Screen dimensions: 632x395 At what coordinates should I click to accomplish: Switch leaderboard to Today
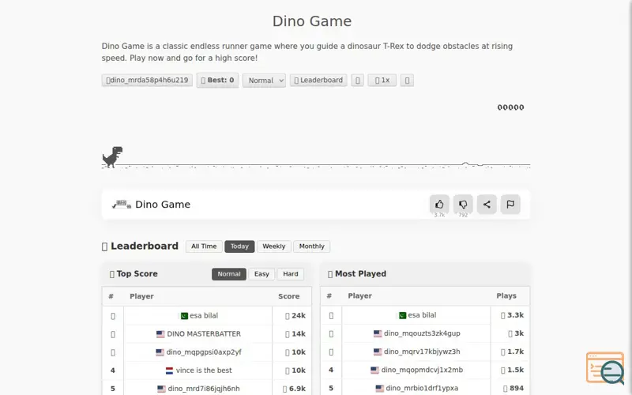tap(239, 246)
